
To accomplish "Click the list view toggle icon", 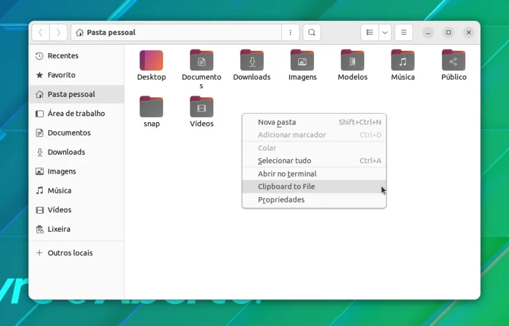I will coord(370,33).
